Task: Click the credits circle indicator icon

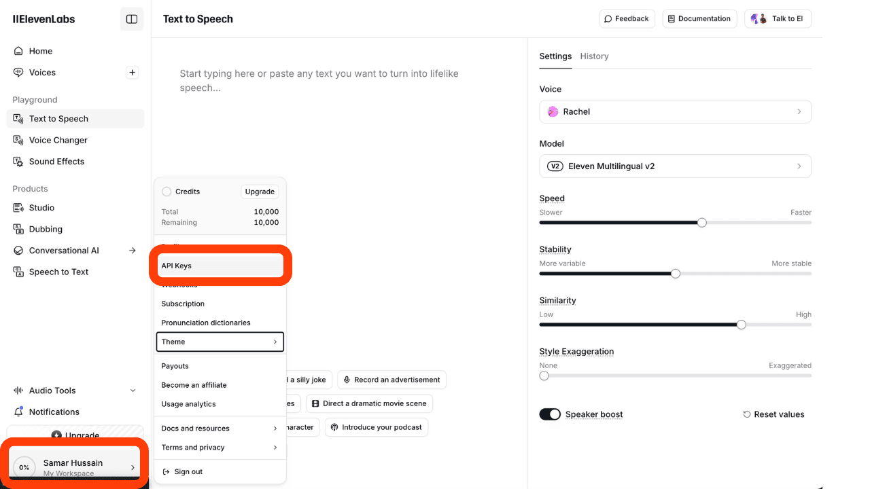Action: point(167,192)
